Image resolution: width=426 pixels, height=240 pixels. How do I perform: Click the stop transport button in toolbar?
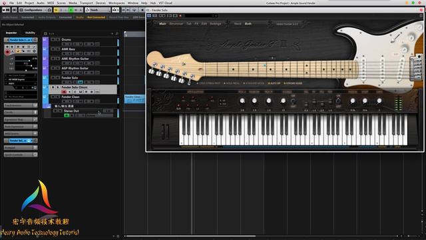(142, 10)
